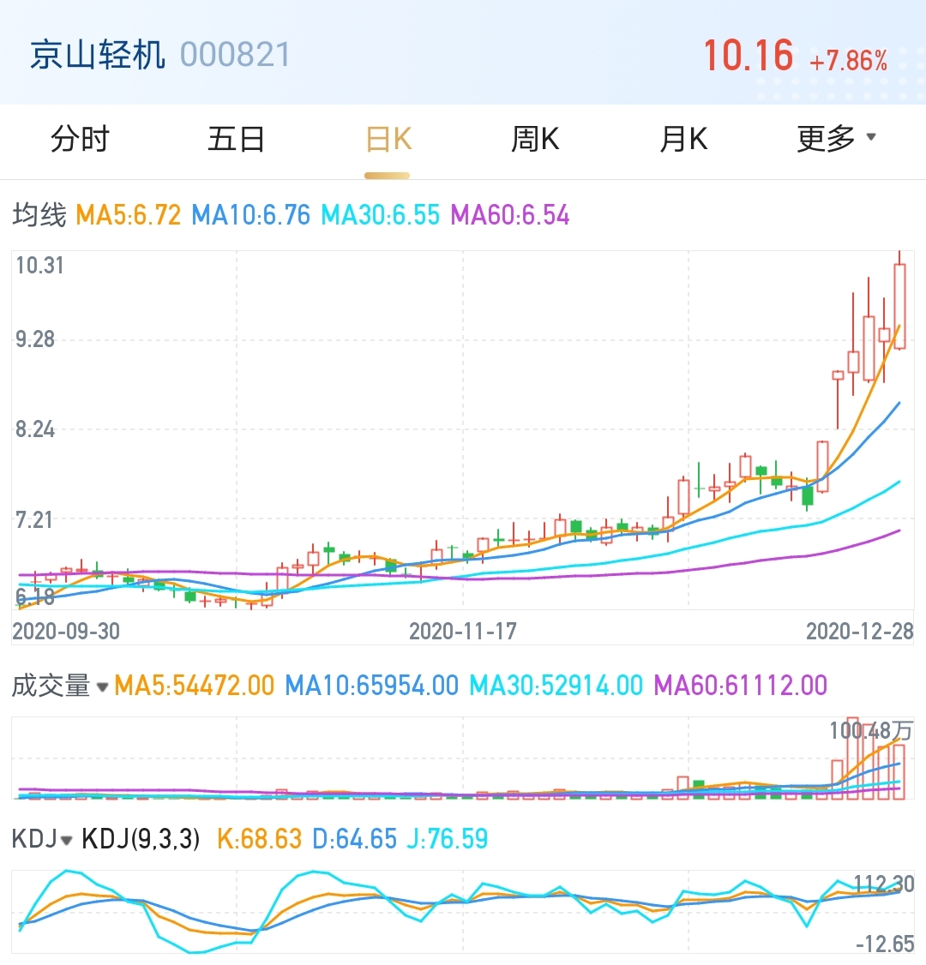This screenshot has width=926, height=965.
Task: Click the volume MA5:54472.00 value
Action: coord(194,686)
